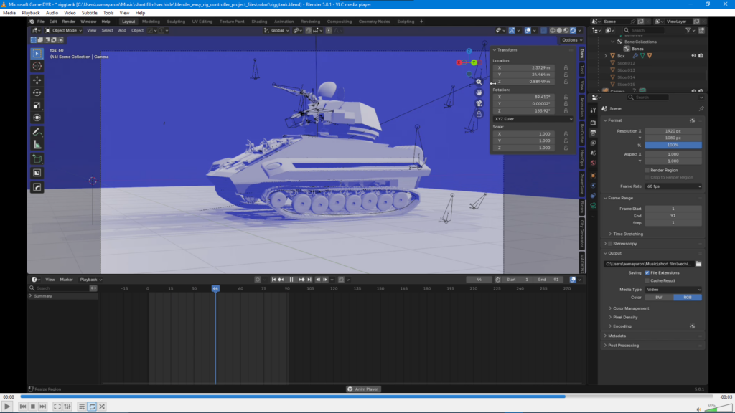
Task: Open the Object properties orange square tab
Action: point(593,176)
